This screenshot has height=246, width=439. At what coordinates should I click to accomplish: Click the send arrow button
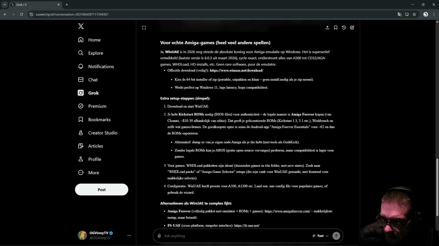pos(336,236)
